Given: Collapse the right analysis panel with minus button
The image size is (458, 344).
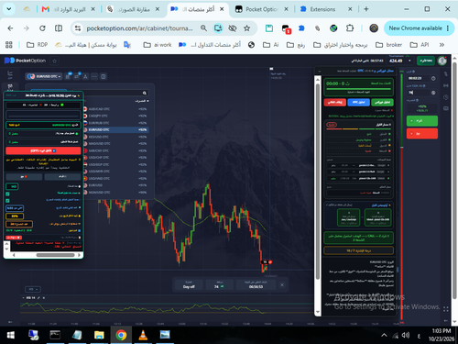Looking at the screenshot, I should coord(320,71).
